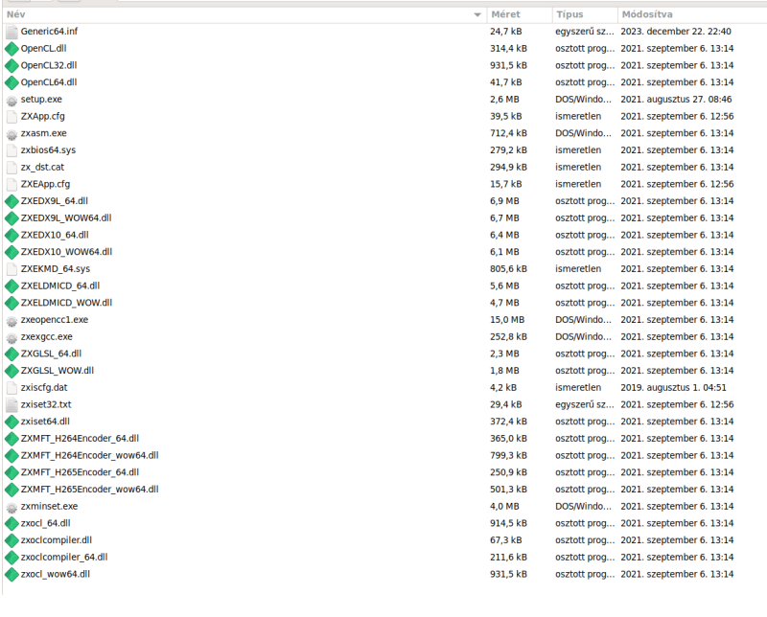Select the file name ZXMFT_H265Encoder_64.dll
The width and height of the screenshot is (767, 617).
pyautogui.click(x=80, y=472)
